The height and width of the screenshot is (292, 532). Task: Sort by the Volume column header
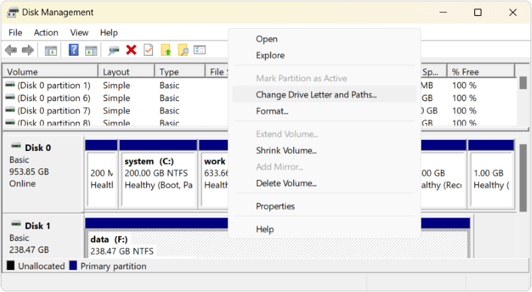click(51, 72)
